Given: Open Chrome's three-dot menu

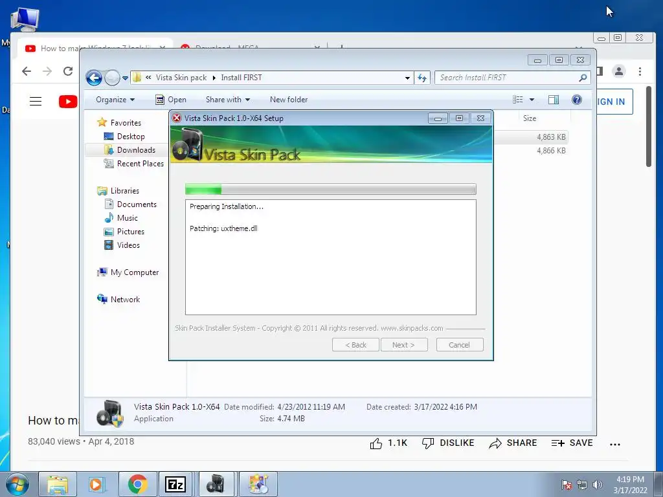Looking at the screenshot, I should (640, 71).
